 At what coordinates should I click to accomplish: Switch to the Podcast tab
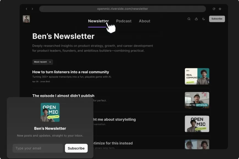[124, 21]
